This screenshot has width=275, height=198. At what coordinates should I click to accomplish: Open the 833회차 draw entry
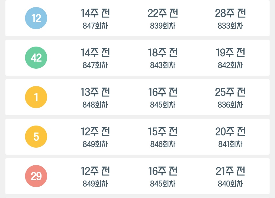tap(230, 26)
